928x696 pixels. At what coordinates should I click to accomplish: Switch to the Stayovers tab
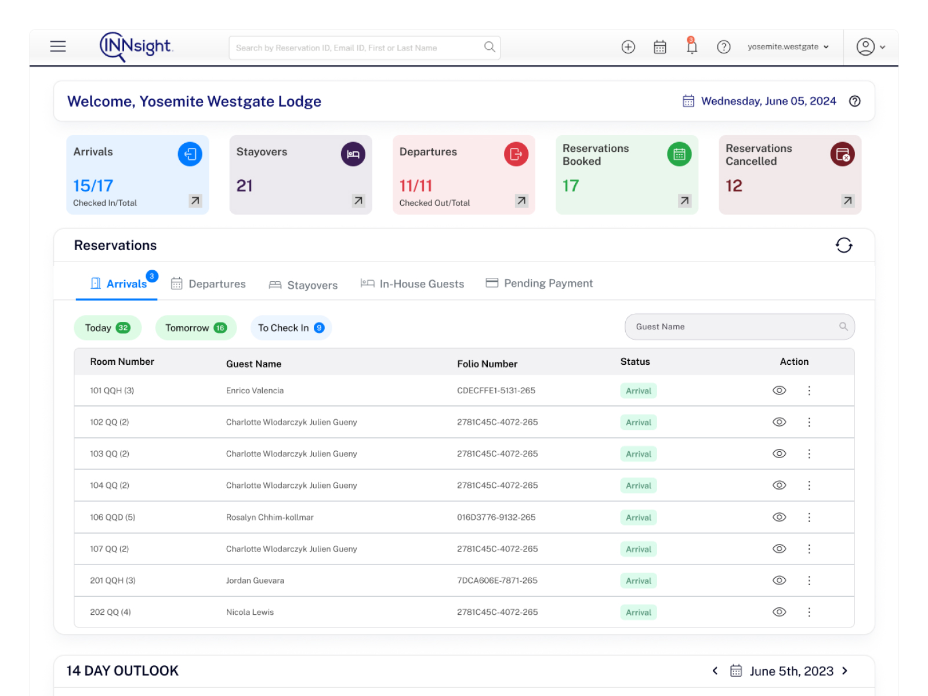303,285
